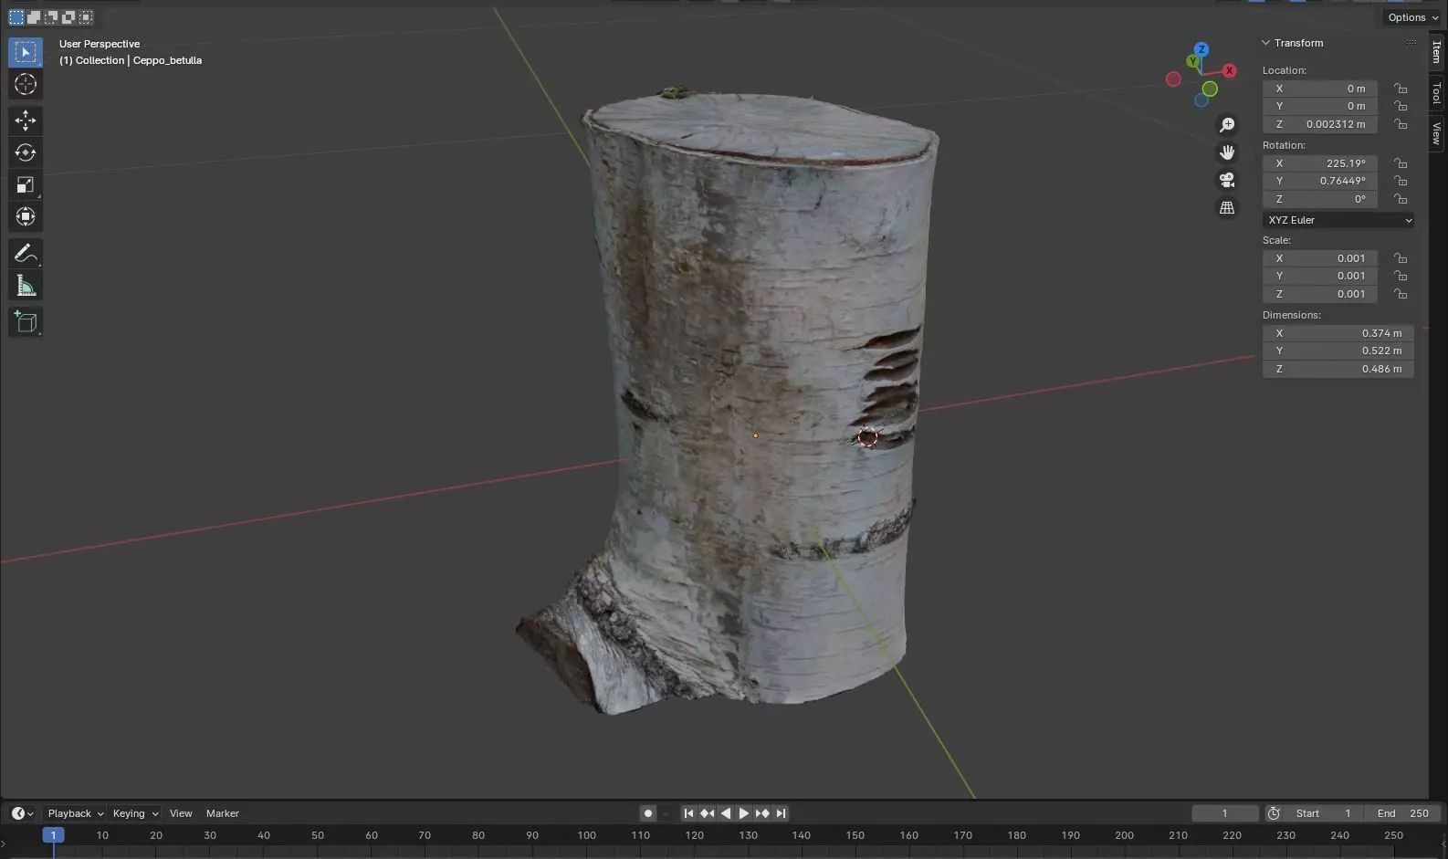Select the Add Cube tool
Viewport: 1448px width, 859px height.
click(x=26, y=322)
